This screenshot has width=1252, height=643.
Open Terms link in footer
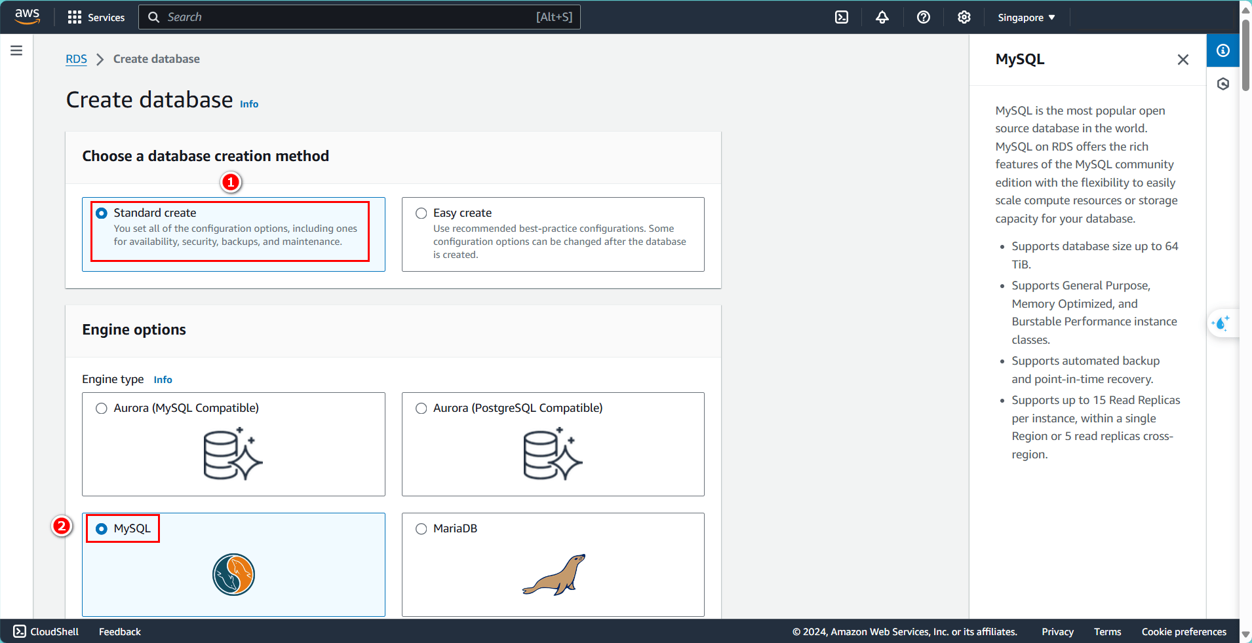[x=1108, y=632]
